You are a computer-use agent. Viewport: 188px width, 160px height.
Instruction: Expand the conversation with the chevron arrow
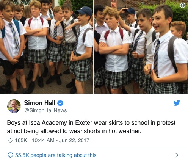point(177,155)
